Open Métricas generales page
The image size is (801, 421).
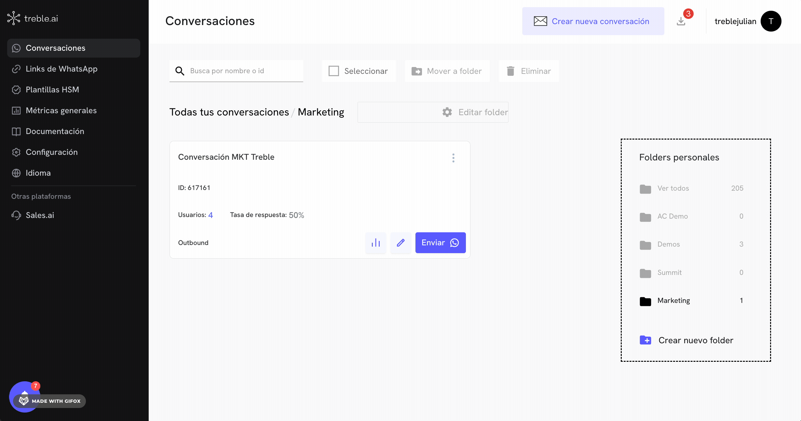pos(61,111)
